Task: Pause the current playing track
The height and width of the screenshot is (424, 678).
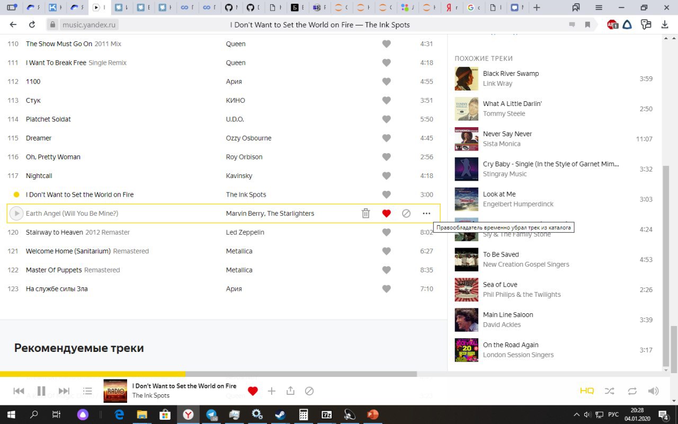Action: tap(41, 391)
